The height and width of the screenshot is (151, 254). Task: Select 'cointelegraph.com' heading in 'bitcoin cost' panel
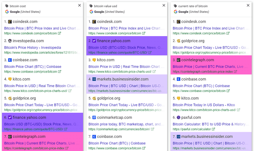pos(29,136)
